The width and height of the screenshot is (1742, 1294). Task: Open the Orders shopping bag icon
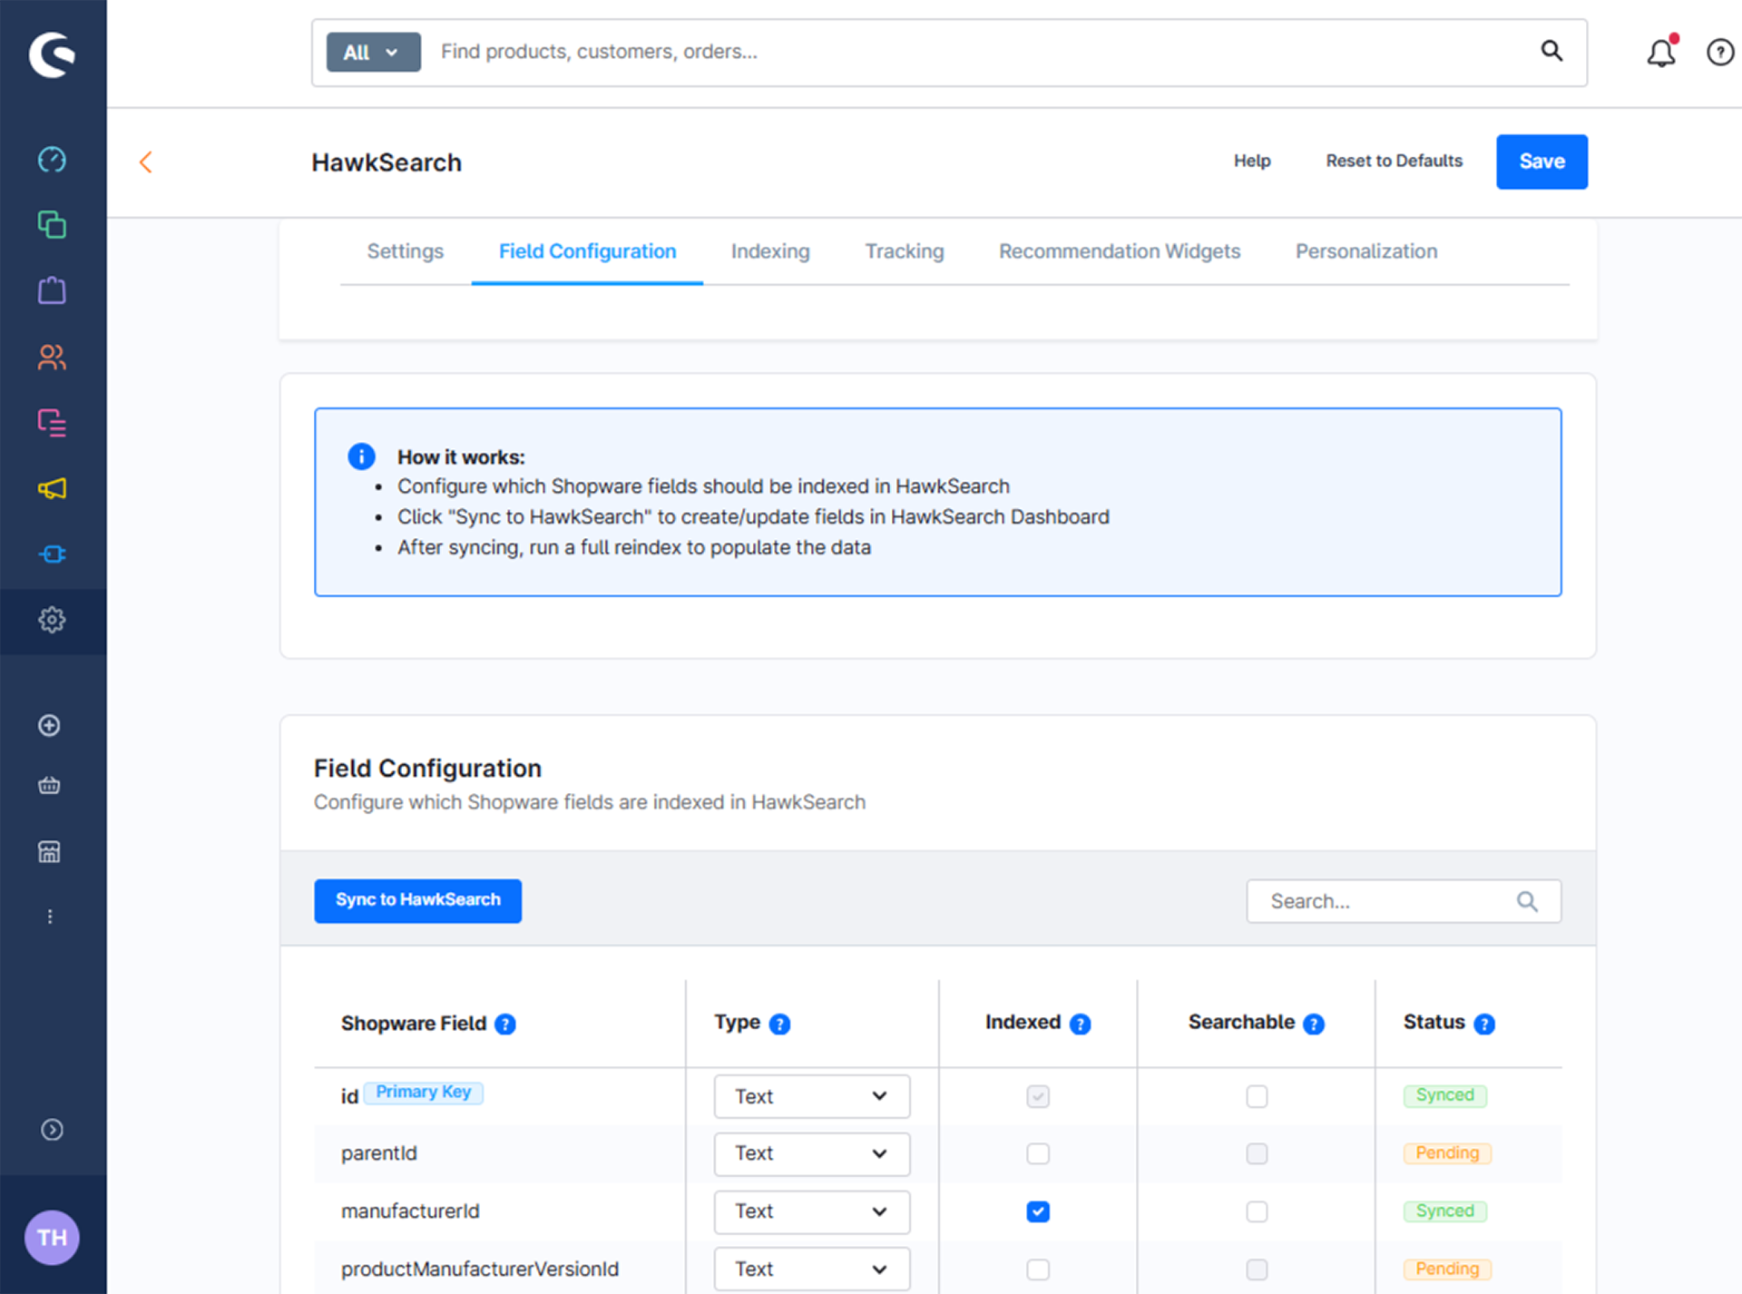(52, 290)
